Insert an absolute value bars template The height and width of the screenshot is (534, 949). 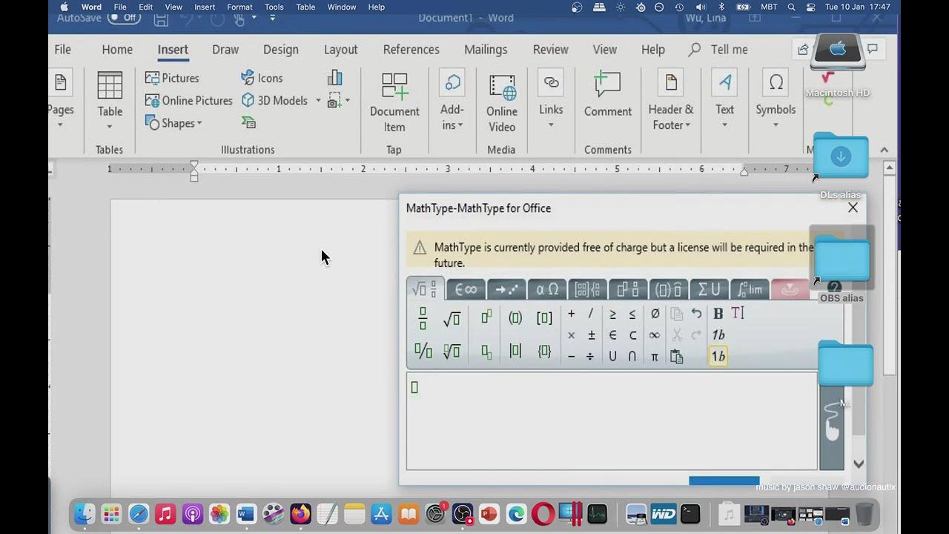(x=515, y=352)
